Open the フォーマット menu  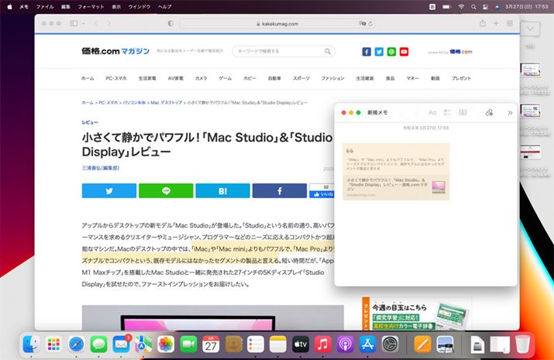(x=91, y=7)
